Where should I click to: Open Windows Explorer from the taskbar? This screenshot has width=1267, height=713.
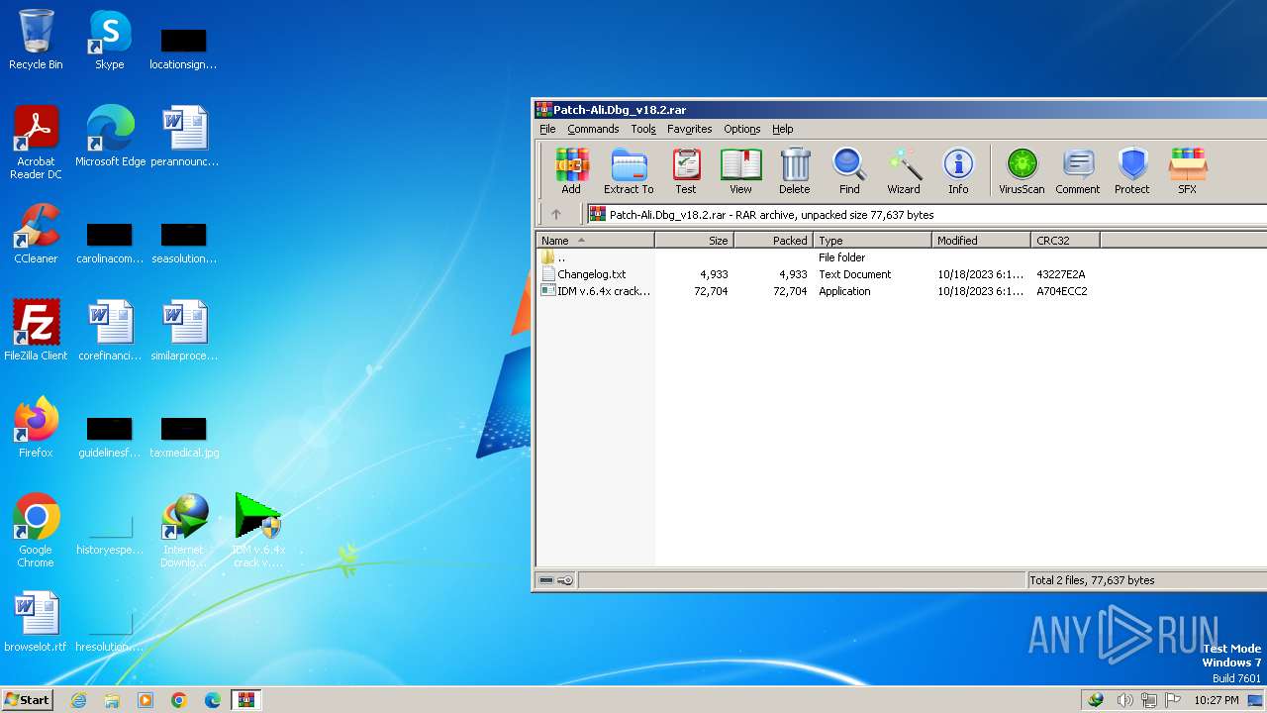pyautogui.click(x=112, y=700)
